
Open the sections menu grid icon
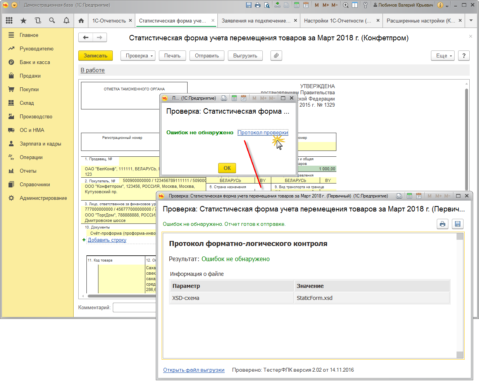9,21
